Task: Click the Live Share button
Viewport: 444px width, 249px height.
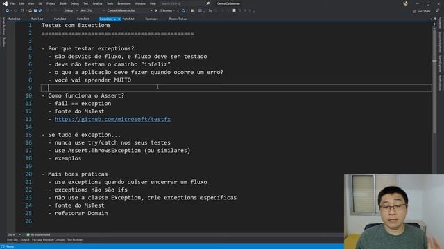Action: (422, 11)
